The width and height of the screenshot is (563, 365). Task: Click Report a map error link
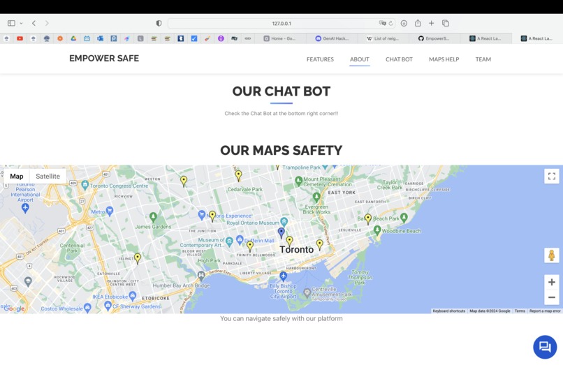[545, 311]
